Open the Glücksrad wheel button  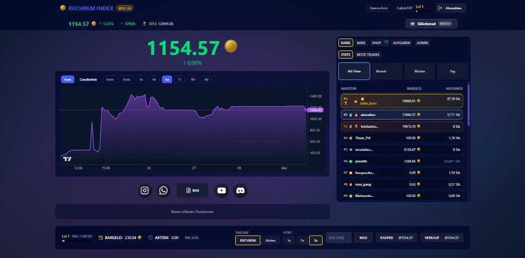click(x=431, y=24)
